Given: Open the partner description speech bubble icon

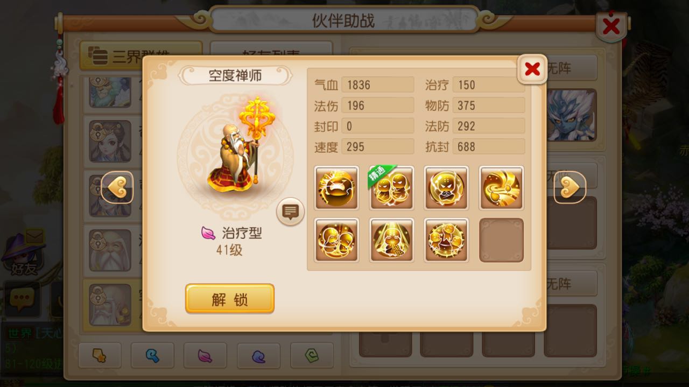Looking at the screenshot, I should click(290, 212).
